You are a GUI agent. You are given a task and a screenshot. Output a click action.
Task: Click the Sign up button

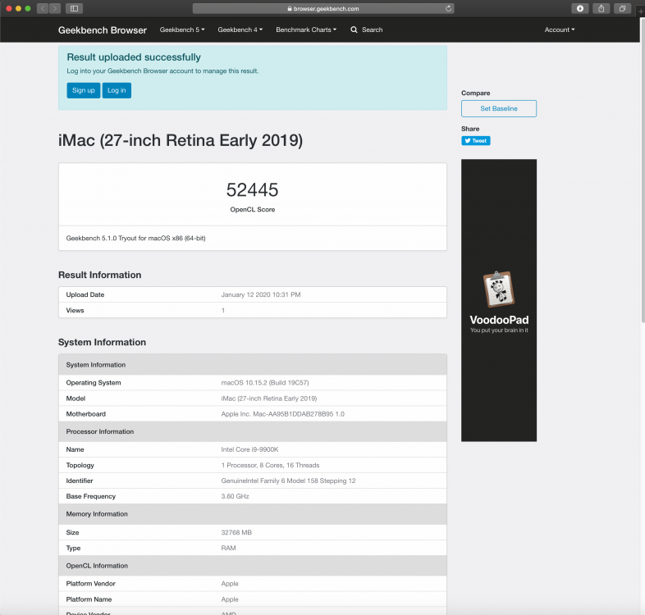tap(84, 90)
